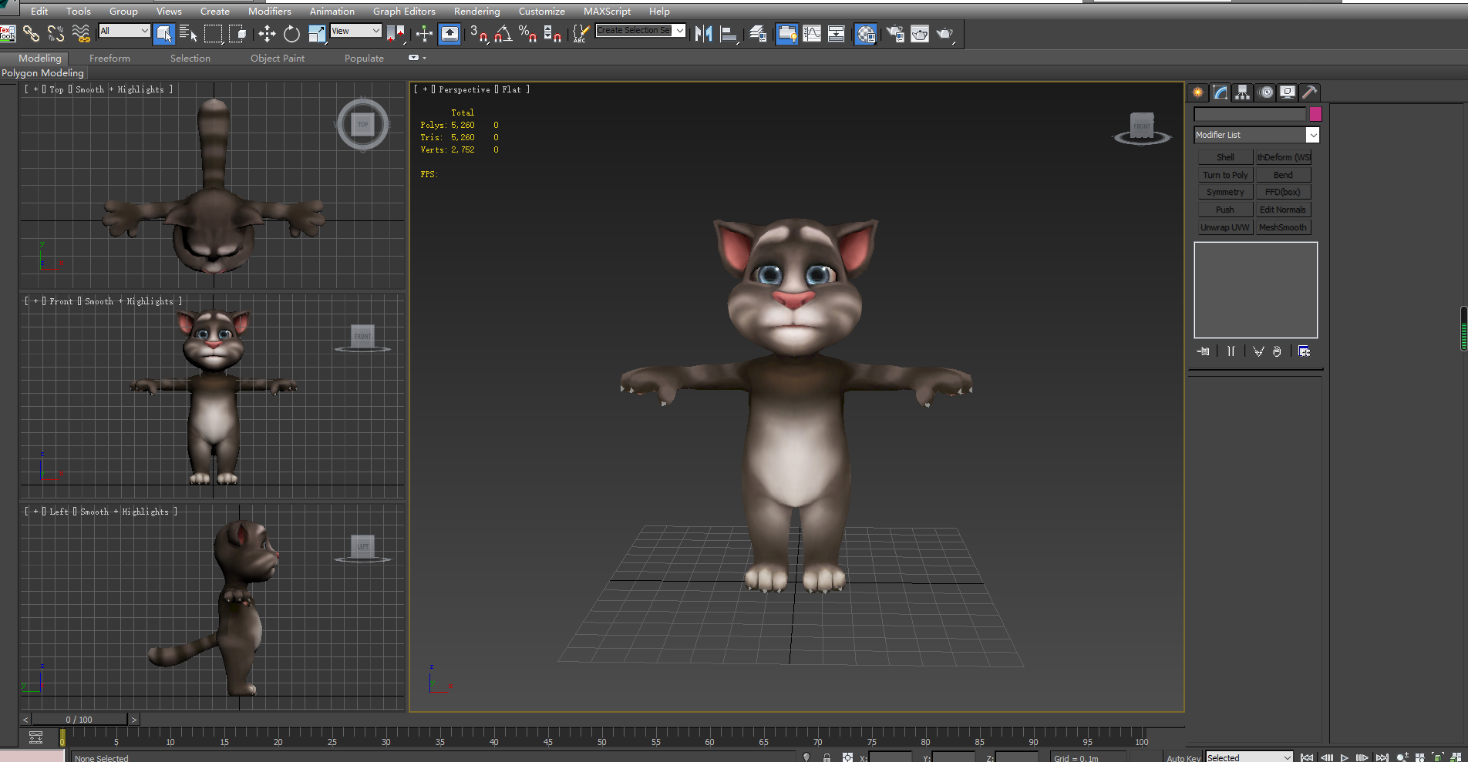Open the selection filter 'All' dropdown
This screenshot has height=762, width=1468.
pos(124,31)
